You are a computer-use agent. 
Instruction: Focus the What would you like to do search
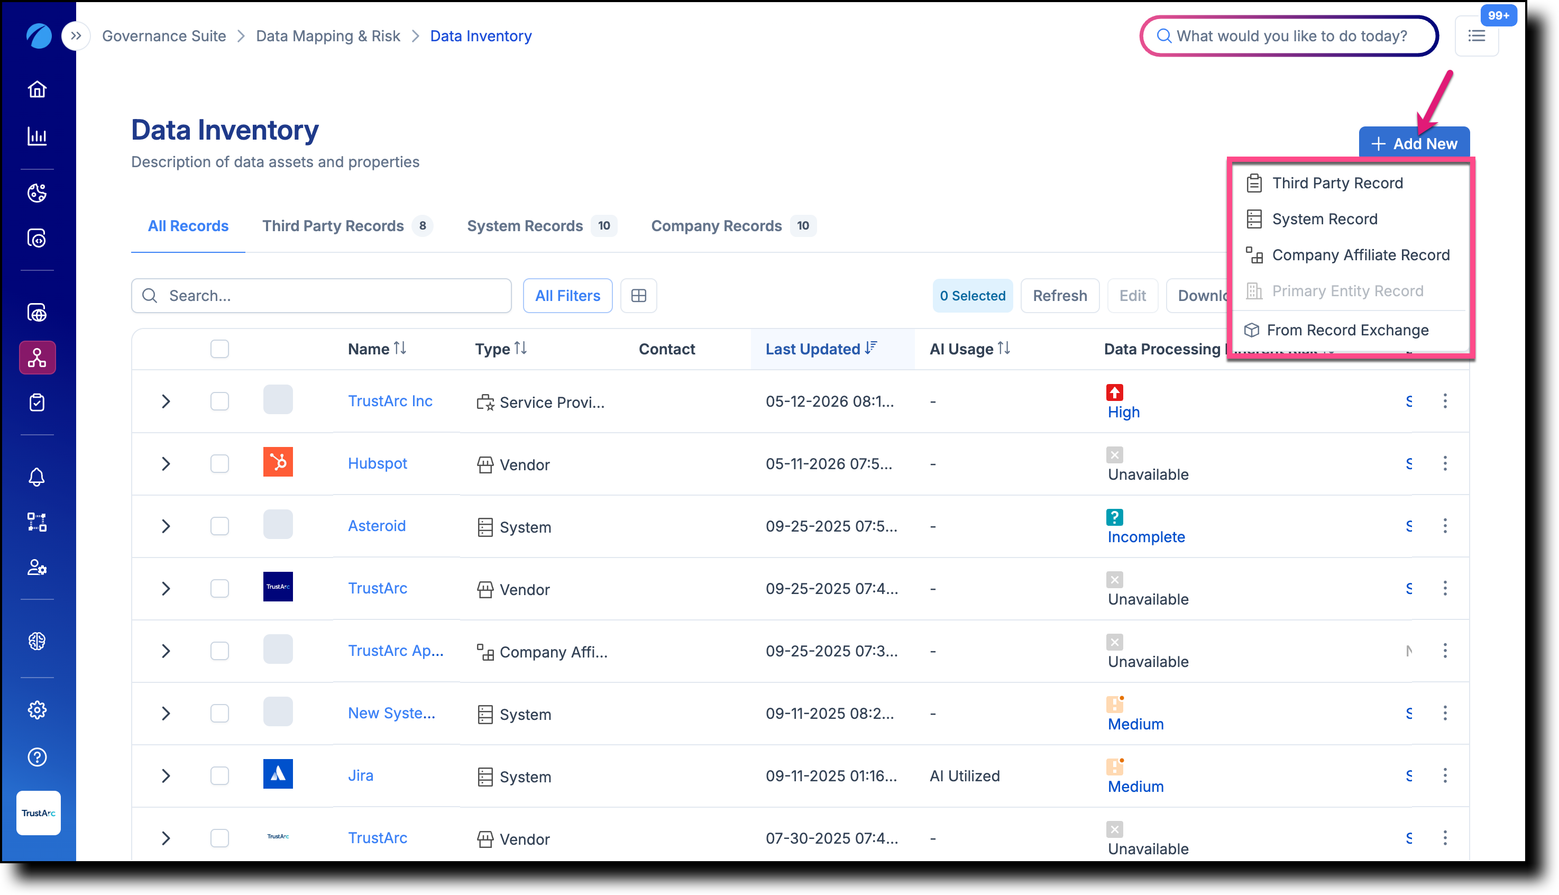coord(1289,36)
